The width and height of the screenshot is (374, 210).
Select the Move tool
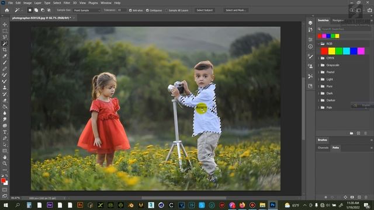pyautogui.click(x=5, y=24)
